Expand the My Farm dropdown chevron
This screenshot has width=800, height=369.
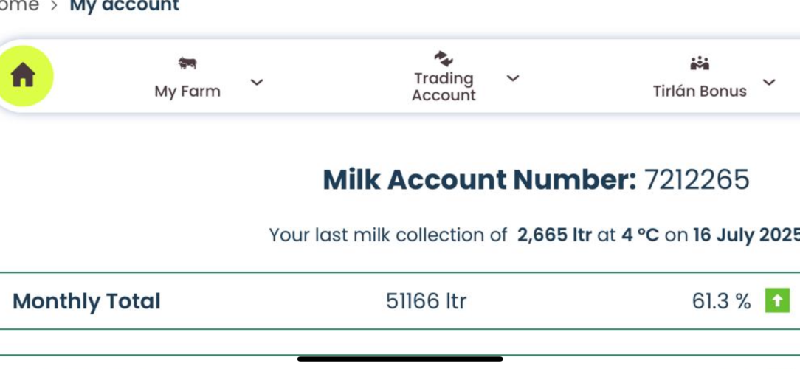click(x=257, y=82)
